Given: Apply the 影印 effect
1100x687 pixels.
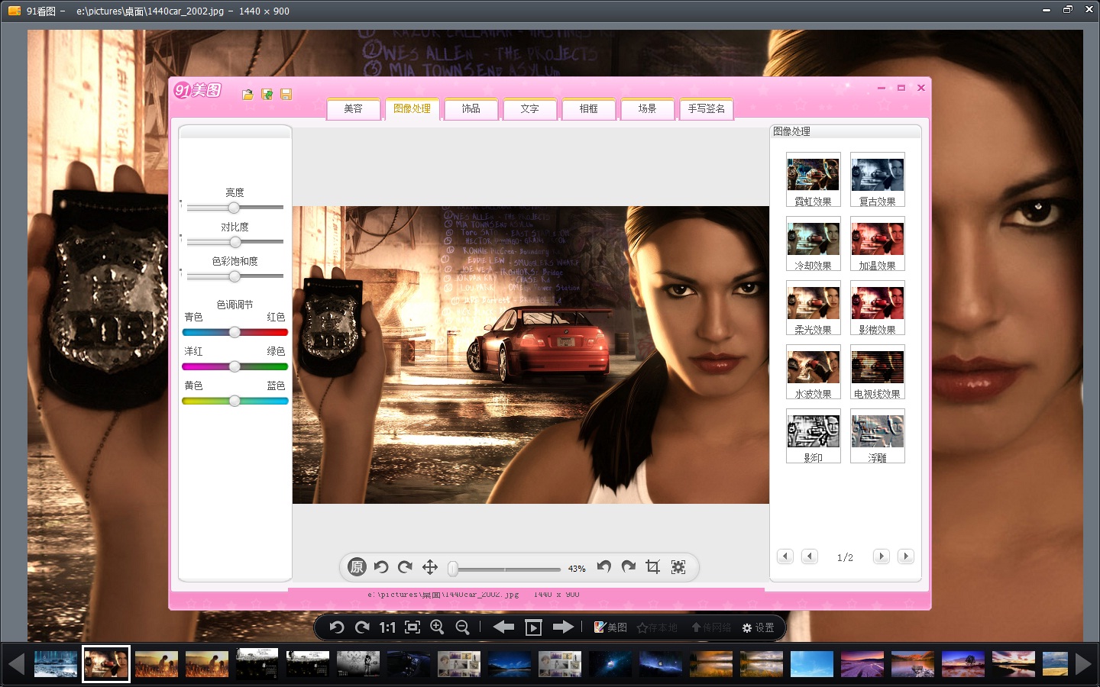Looking at the screenshot, I should click(814, 437).
